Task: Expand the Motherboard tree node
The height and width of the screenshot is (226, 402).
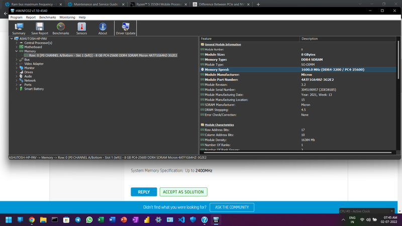Action: click(17, 47)
